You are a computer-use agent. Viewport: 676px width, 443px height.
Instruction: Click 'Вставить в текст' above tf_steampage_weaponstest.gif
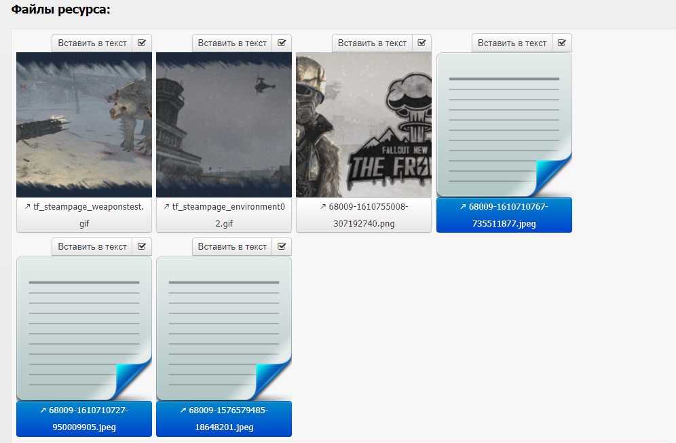92,43
